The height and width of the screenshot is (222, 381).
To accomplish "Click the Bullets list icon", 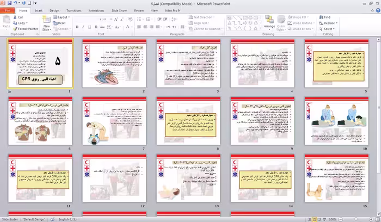I will click(x=139, y=19).
